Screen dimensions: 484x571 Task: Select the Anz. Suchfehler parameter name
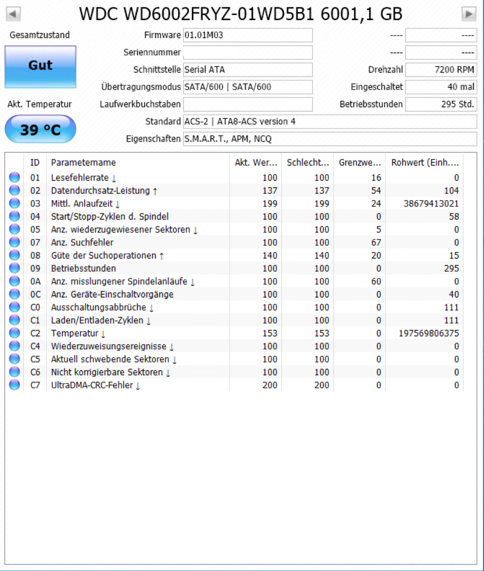[x=82, y=242]
